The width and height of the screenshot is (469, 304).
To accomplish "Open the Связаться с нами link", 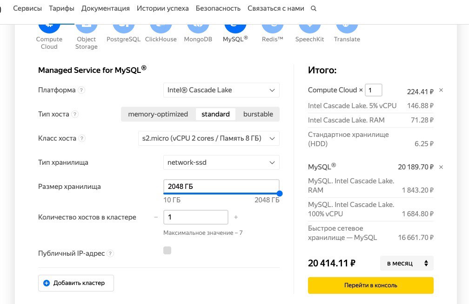I will point(276,8).
